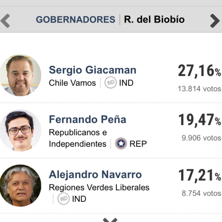
Task: Go to next region with right arrow
Action: pos(215,21)
